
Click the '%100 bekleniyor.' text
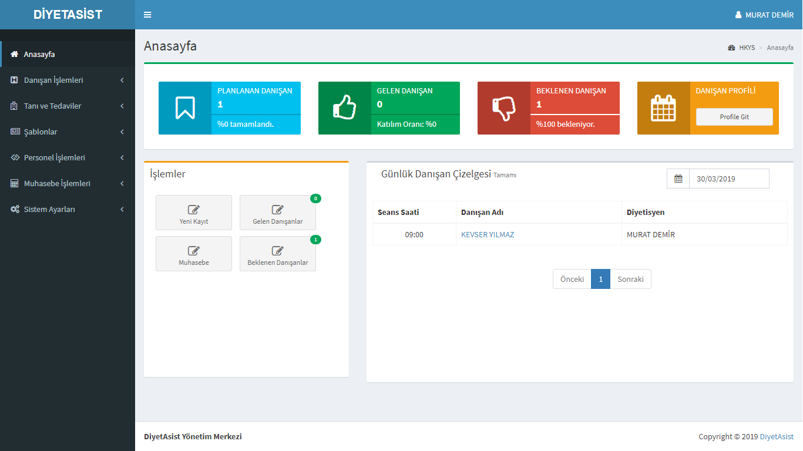(x=566, y=124)
